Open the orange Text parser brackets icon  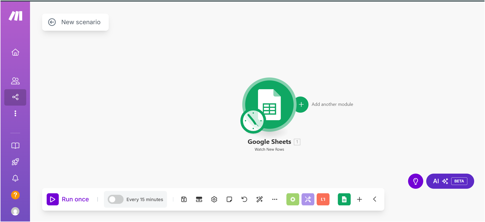point(323,199)
